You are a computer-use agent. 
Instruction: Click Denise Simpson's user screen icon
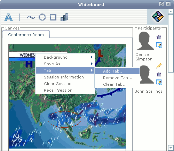[159, 45]
